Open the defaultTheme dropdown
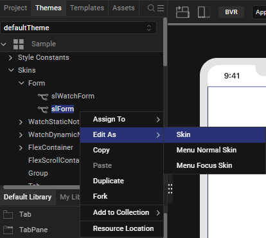This screenshot has width=266, height=238. 78,28
